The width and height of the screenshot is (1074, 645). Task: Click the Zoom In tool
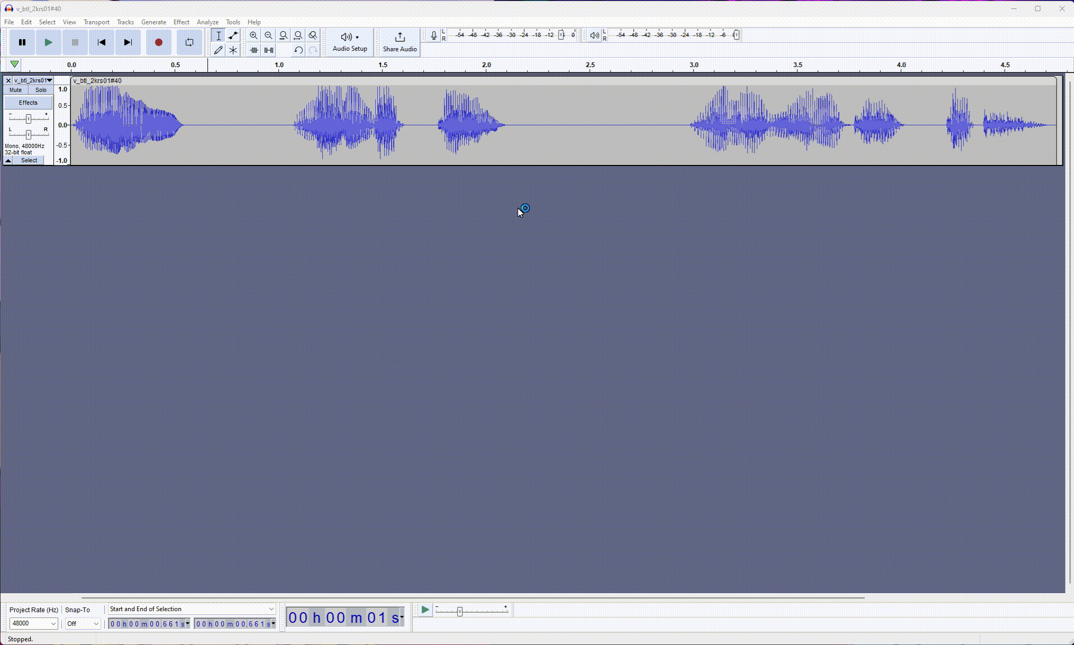click(253, 35)
